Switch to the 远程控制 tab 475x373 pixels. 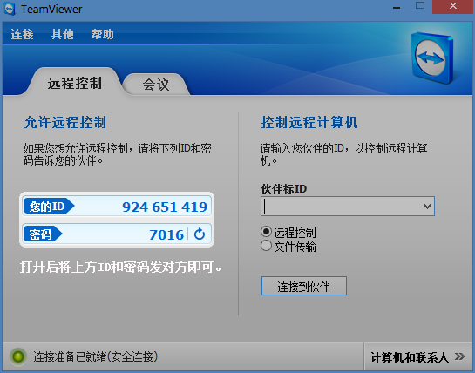tap(75, 83)
